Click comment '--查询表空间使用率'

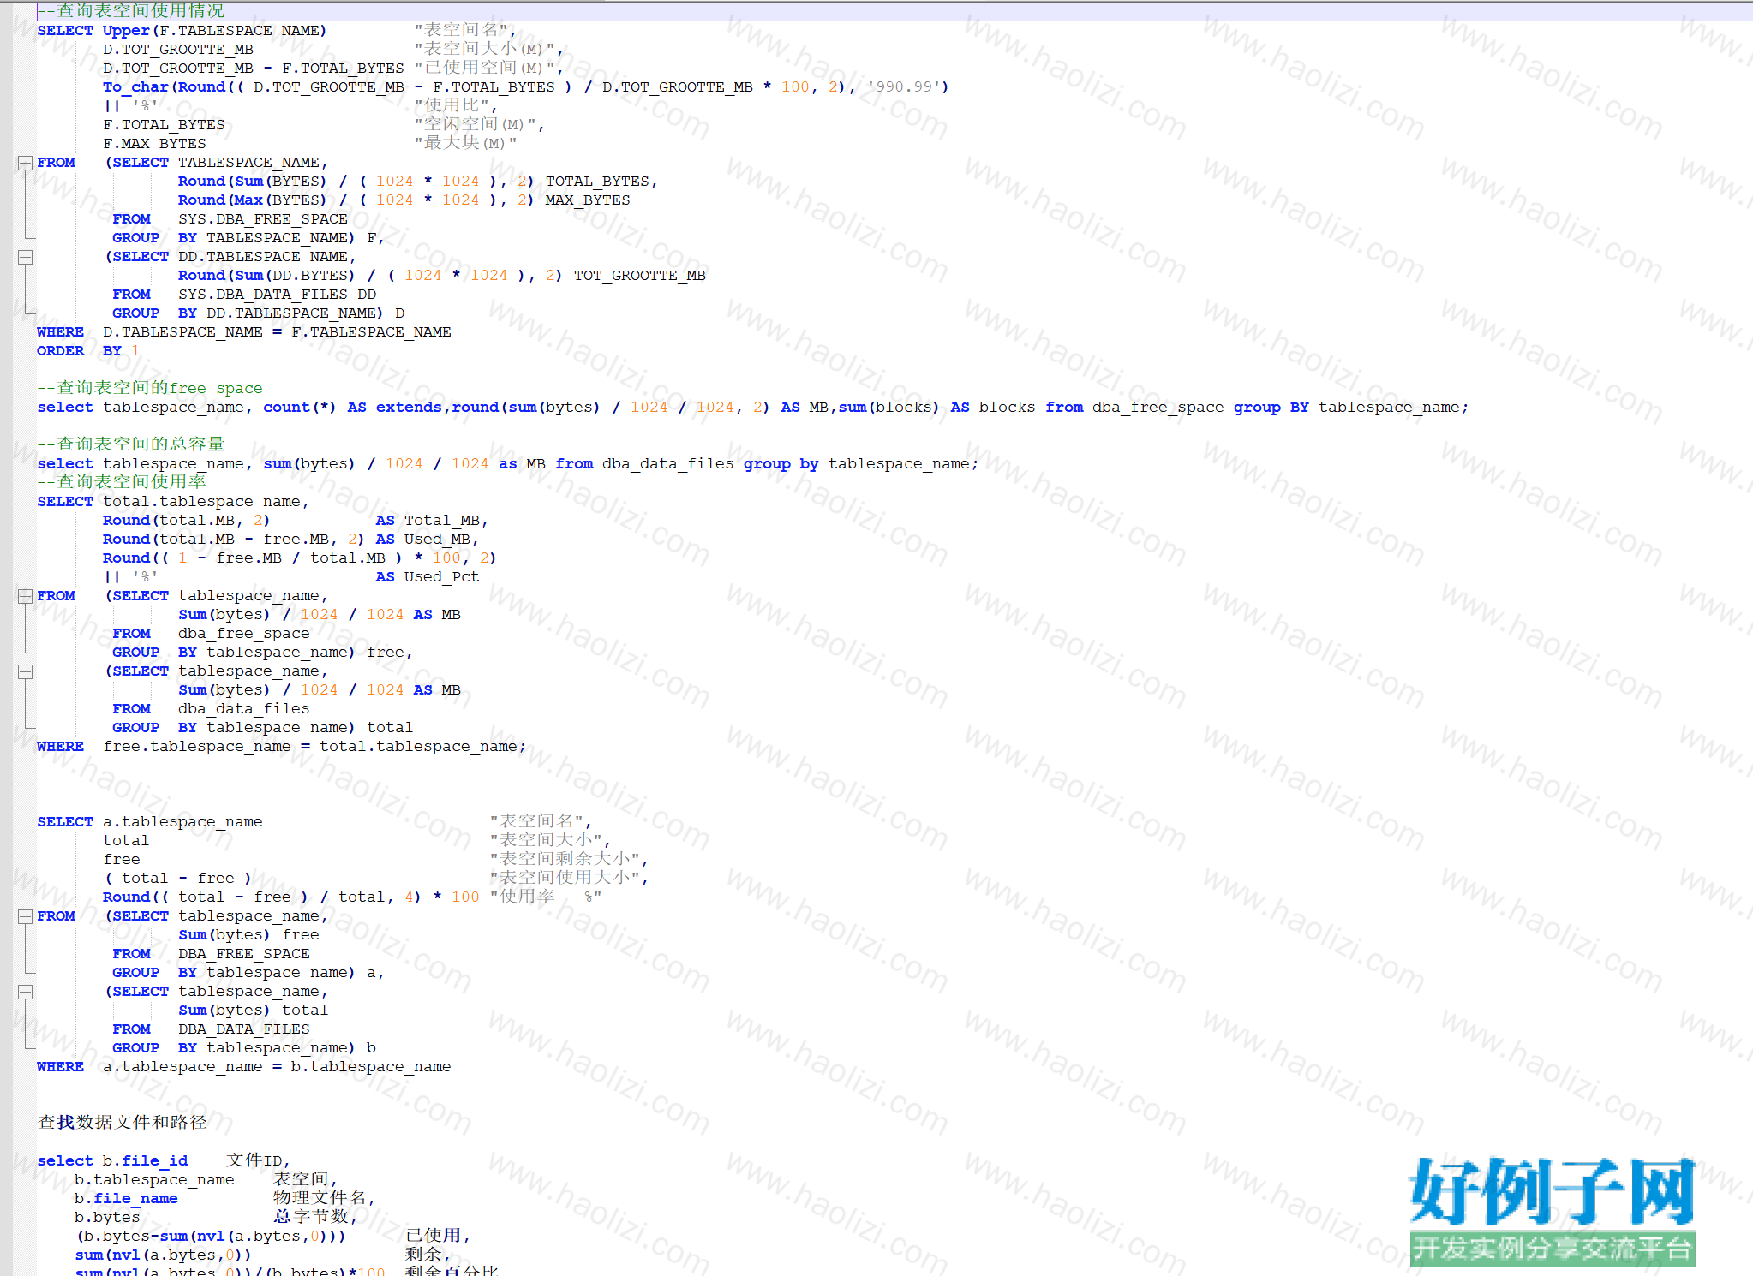coord(122,482)
